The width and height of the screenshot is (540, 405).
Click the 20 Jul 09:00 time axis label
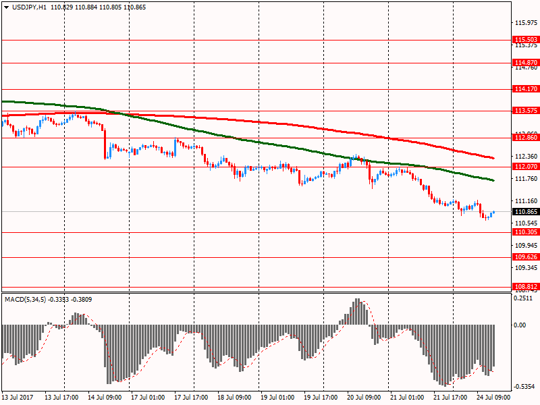pos(364,398)
